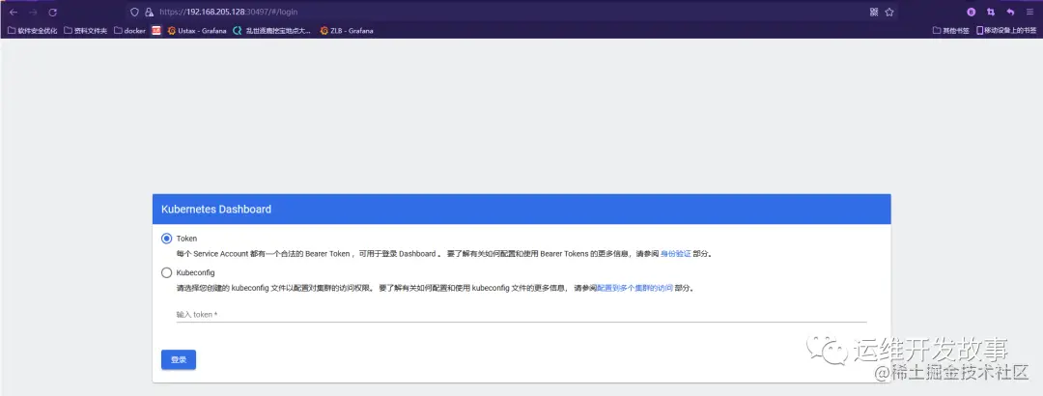
Task: Open the 身份验证 authentication link
Action: point(676,254)
